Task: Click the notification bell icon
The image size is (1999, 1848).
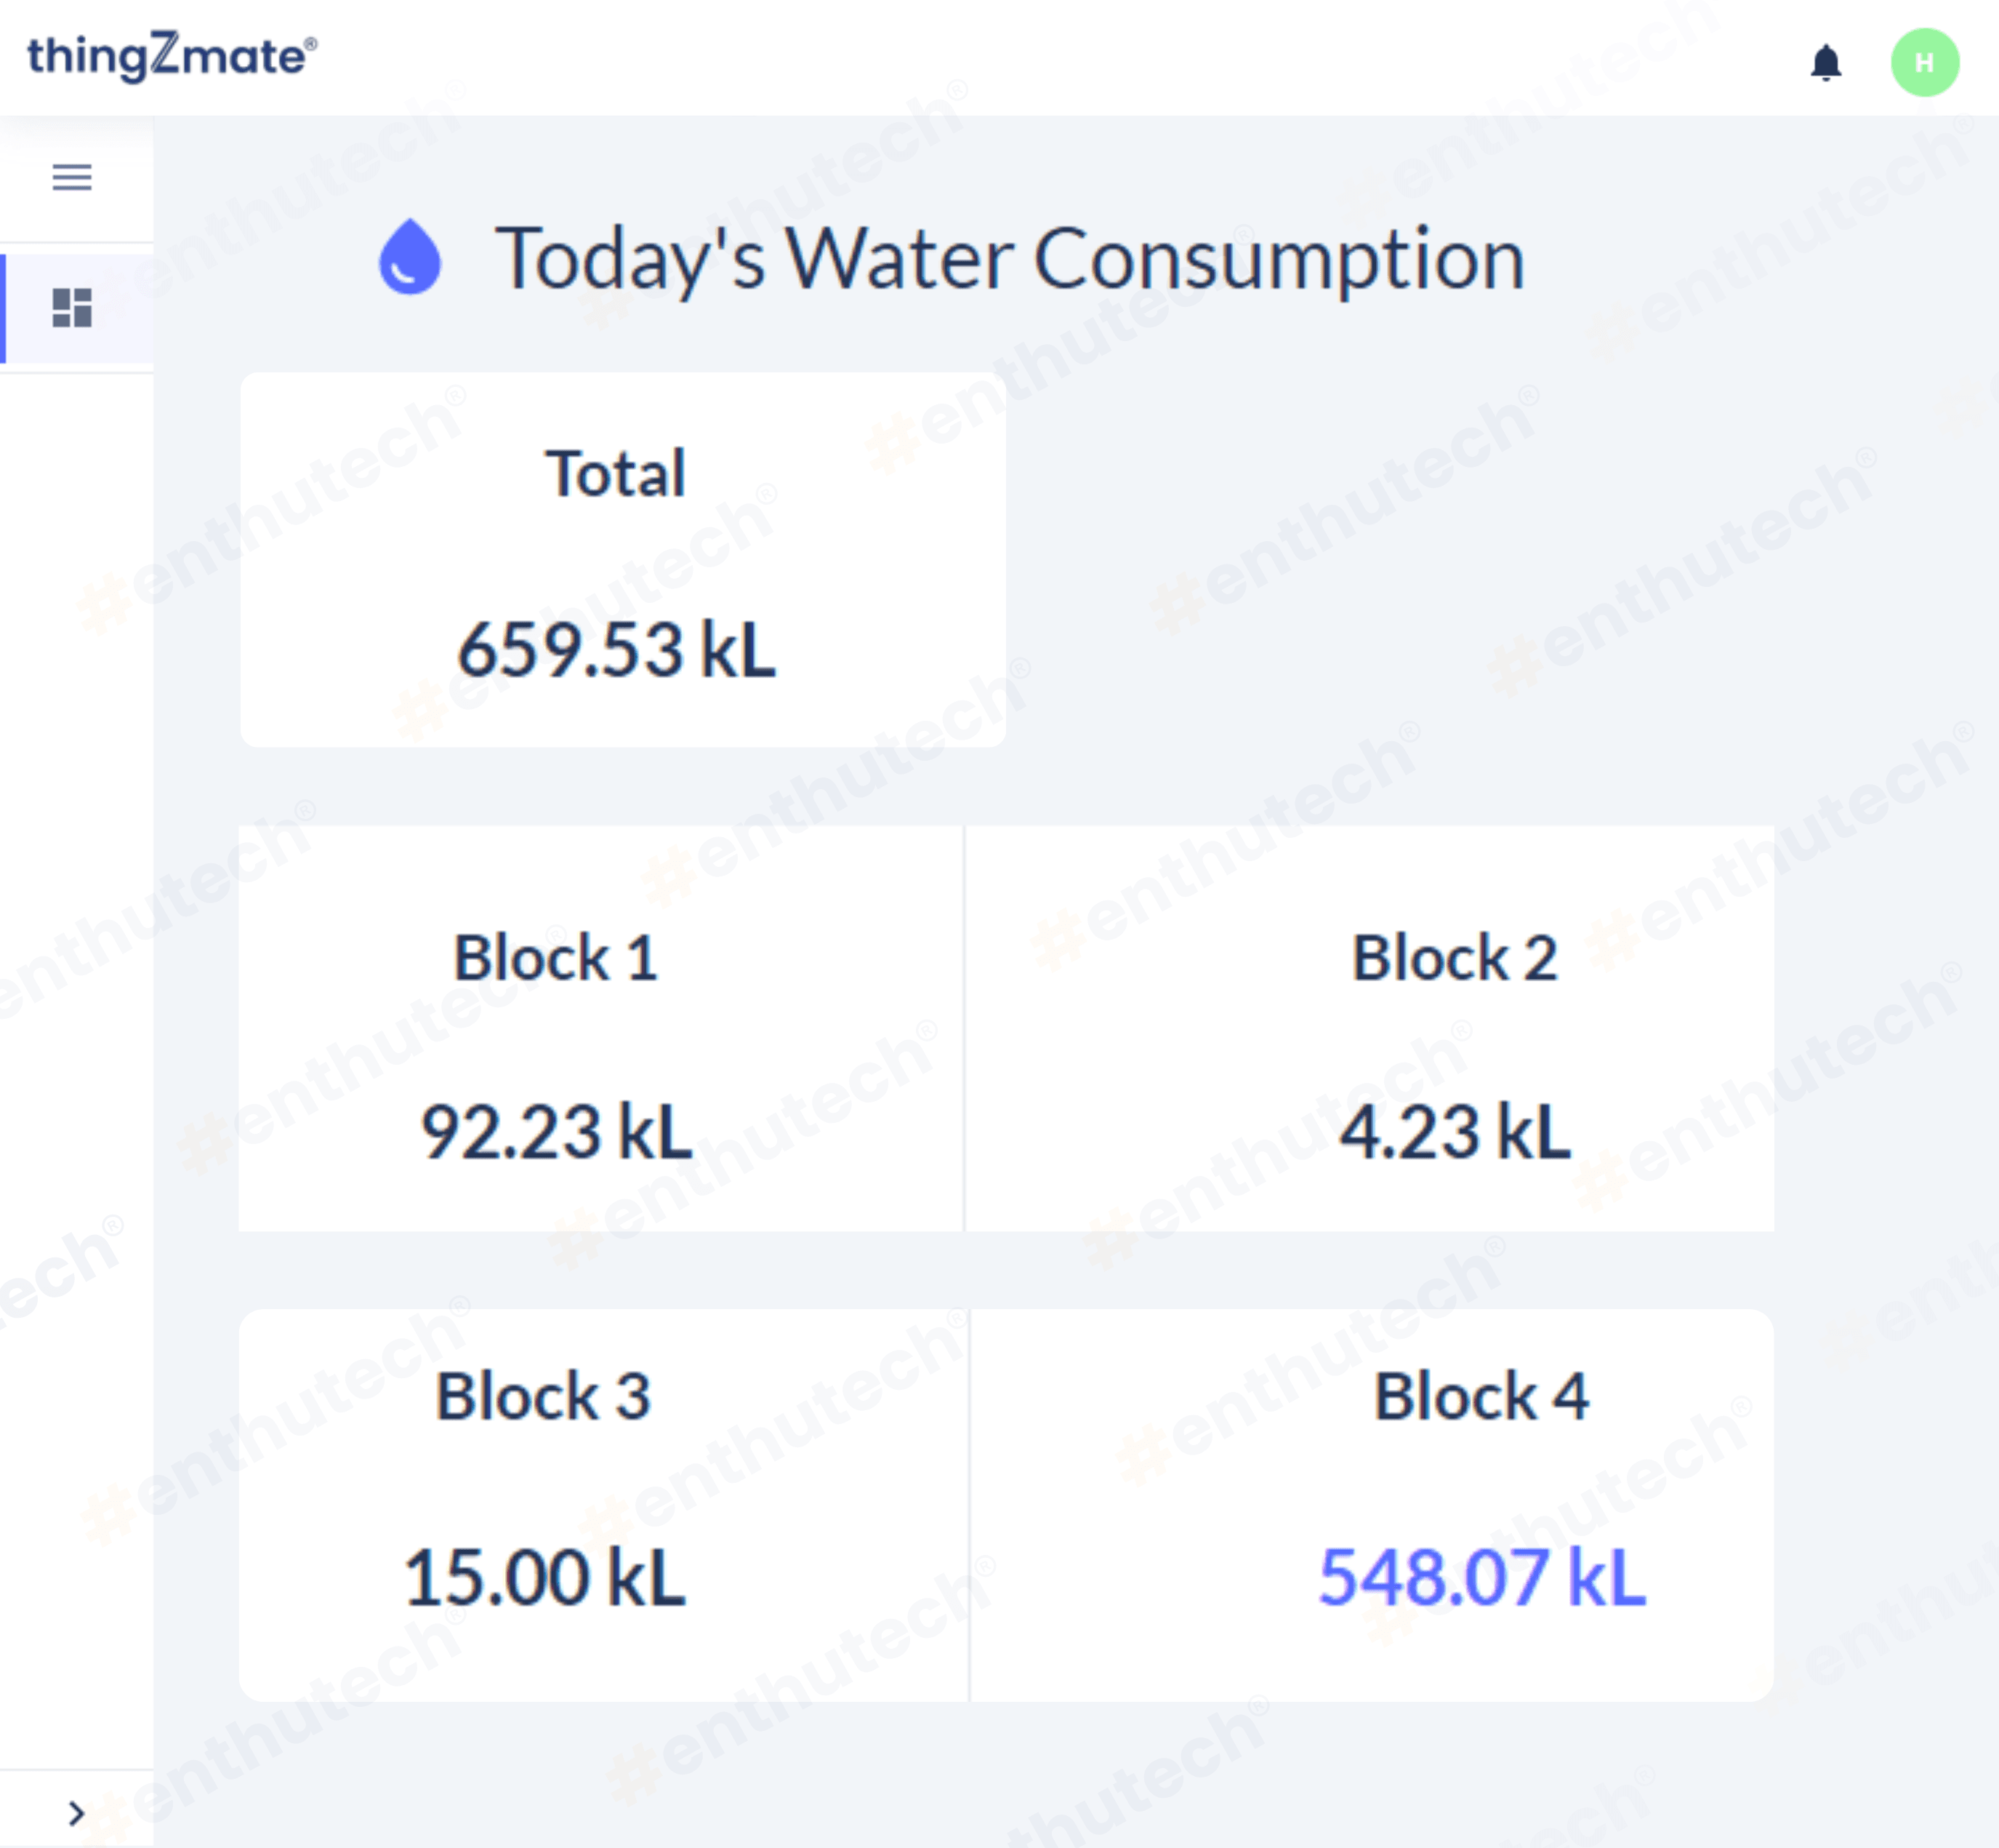Action: [1825, 63]
